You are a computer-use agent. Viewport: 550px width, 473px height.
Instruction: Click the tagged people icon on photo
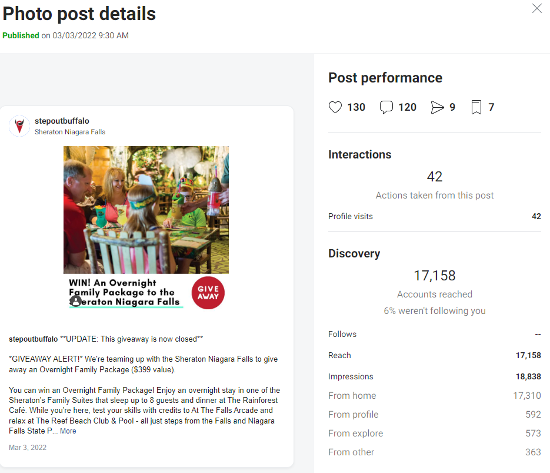tap(75, 301)
